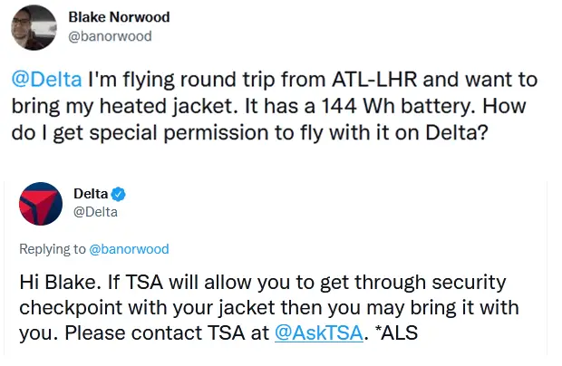Image resolution: width=562 pixels, height=366 pixels.
Task: Open the @AskTSA link in Delta's reply
Action: tap(319, 332)
